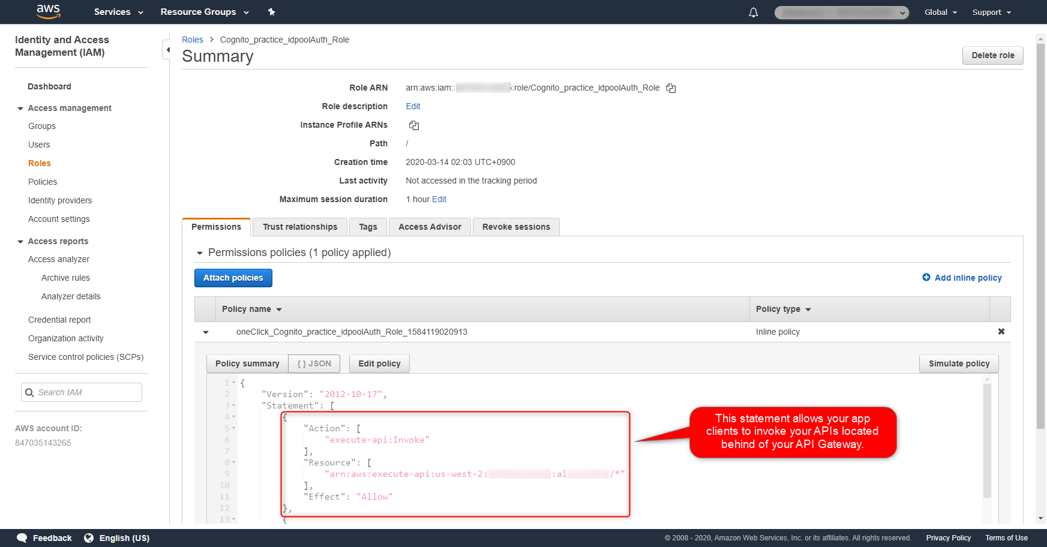Open the Credential report
Screen dimensions: 1047x547
pyautogui.click(x=59, y=320)
